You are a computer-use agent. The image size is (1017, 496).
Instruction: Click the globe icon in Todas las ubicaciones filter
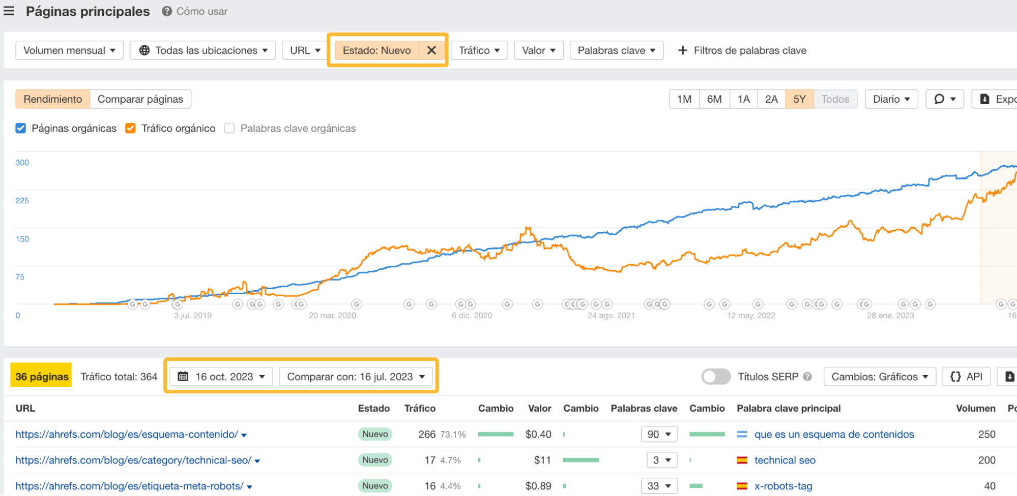pyautogui.click(x=144, y=50)
